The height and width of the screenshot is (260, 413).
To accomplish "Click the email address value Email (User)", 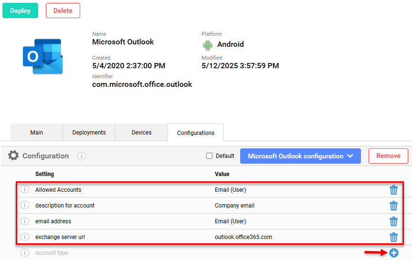I will point(231,221).
